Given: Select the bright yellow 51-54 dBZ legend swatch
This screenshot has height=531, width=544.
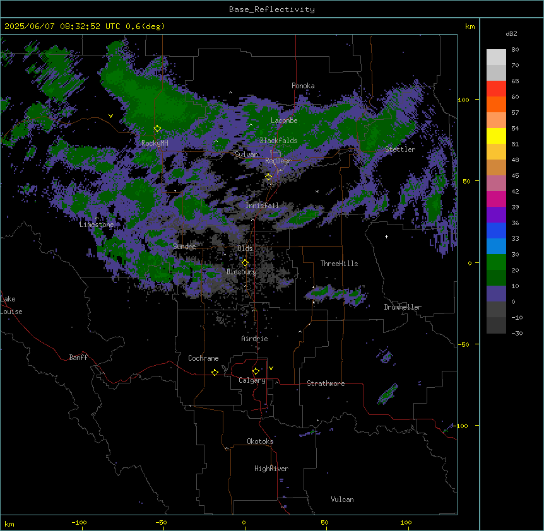Looking at the screenshot, I should 496,136.
